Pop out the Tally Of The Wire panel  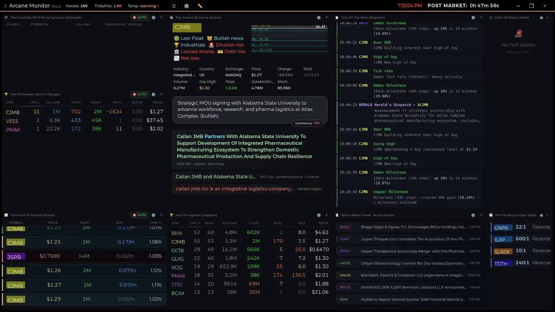pos(481,17)
